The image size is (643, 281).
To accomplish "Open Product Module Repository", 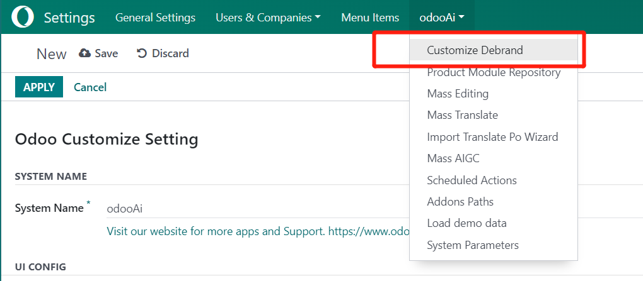I will (x=493, y=72).
